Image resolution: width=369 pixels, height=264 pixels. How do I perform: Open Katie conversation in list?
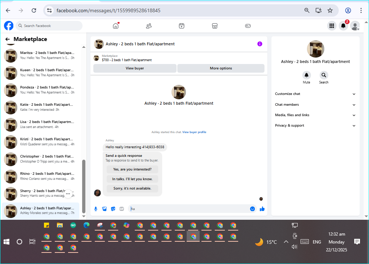tap(40, 107)
